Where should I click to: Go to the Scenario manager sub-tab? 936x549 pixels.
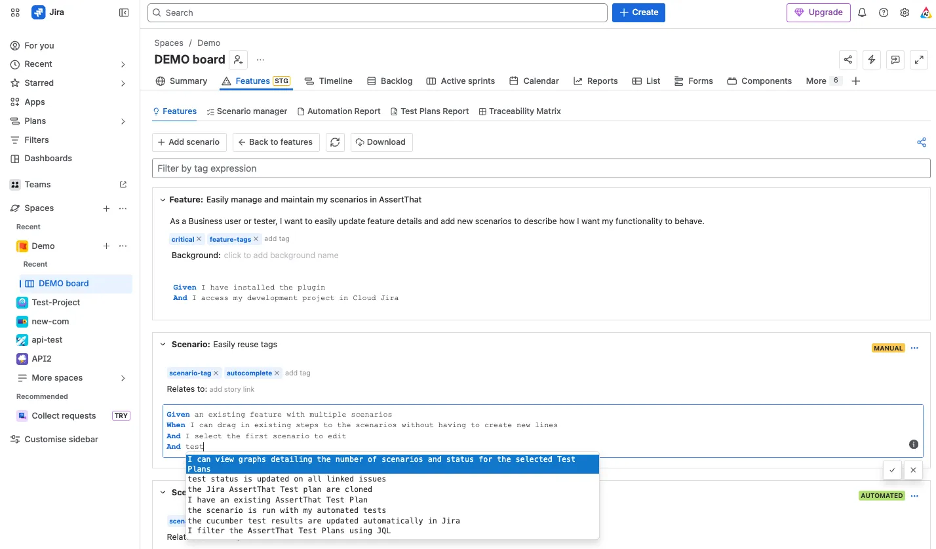[x=247, y=111]
